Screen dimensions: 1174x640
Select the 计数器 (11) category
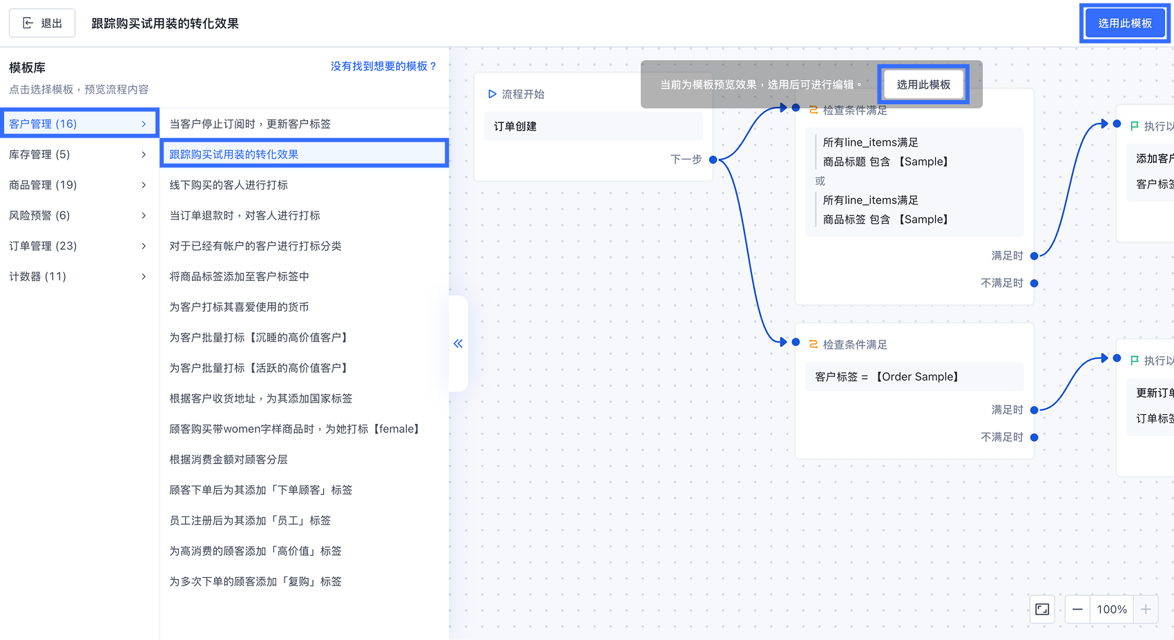pos(79,276)
